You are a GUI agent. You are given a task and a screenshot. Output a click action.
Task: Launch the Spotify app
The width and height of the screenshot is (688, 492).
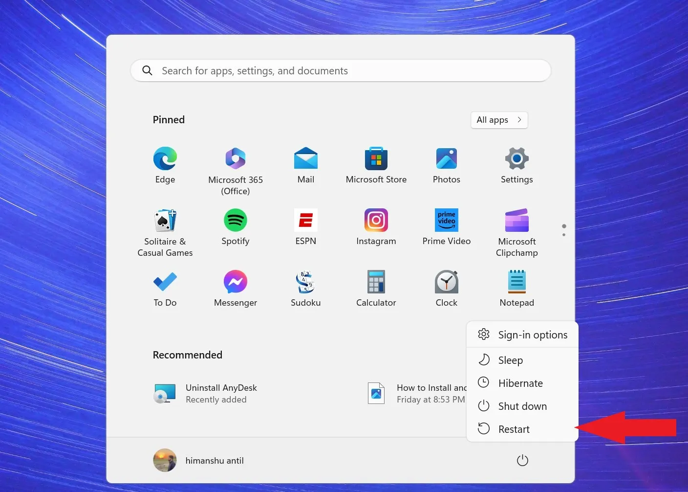[235, 225]
